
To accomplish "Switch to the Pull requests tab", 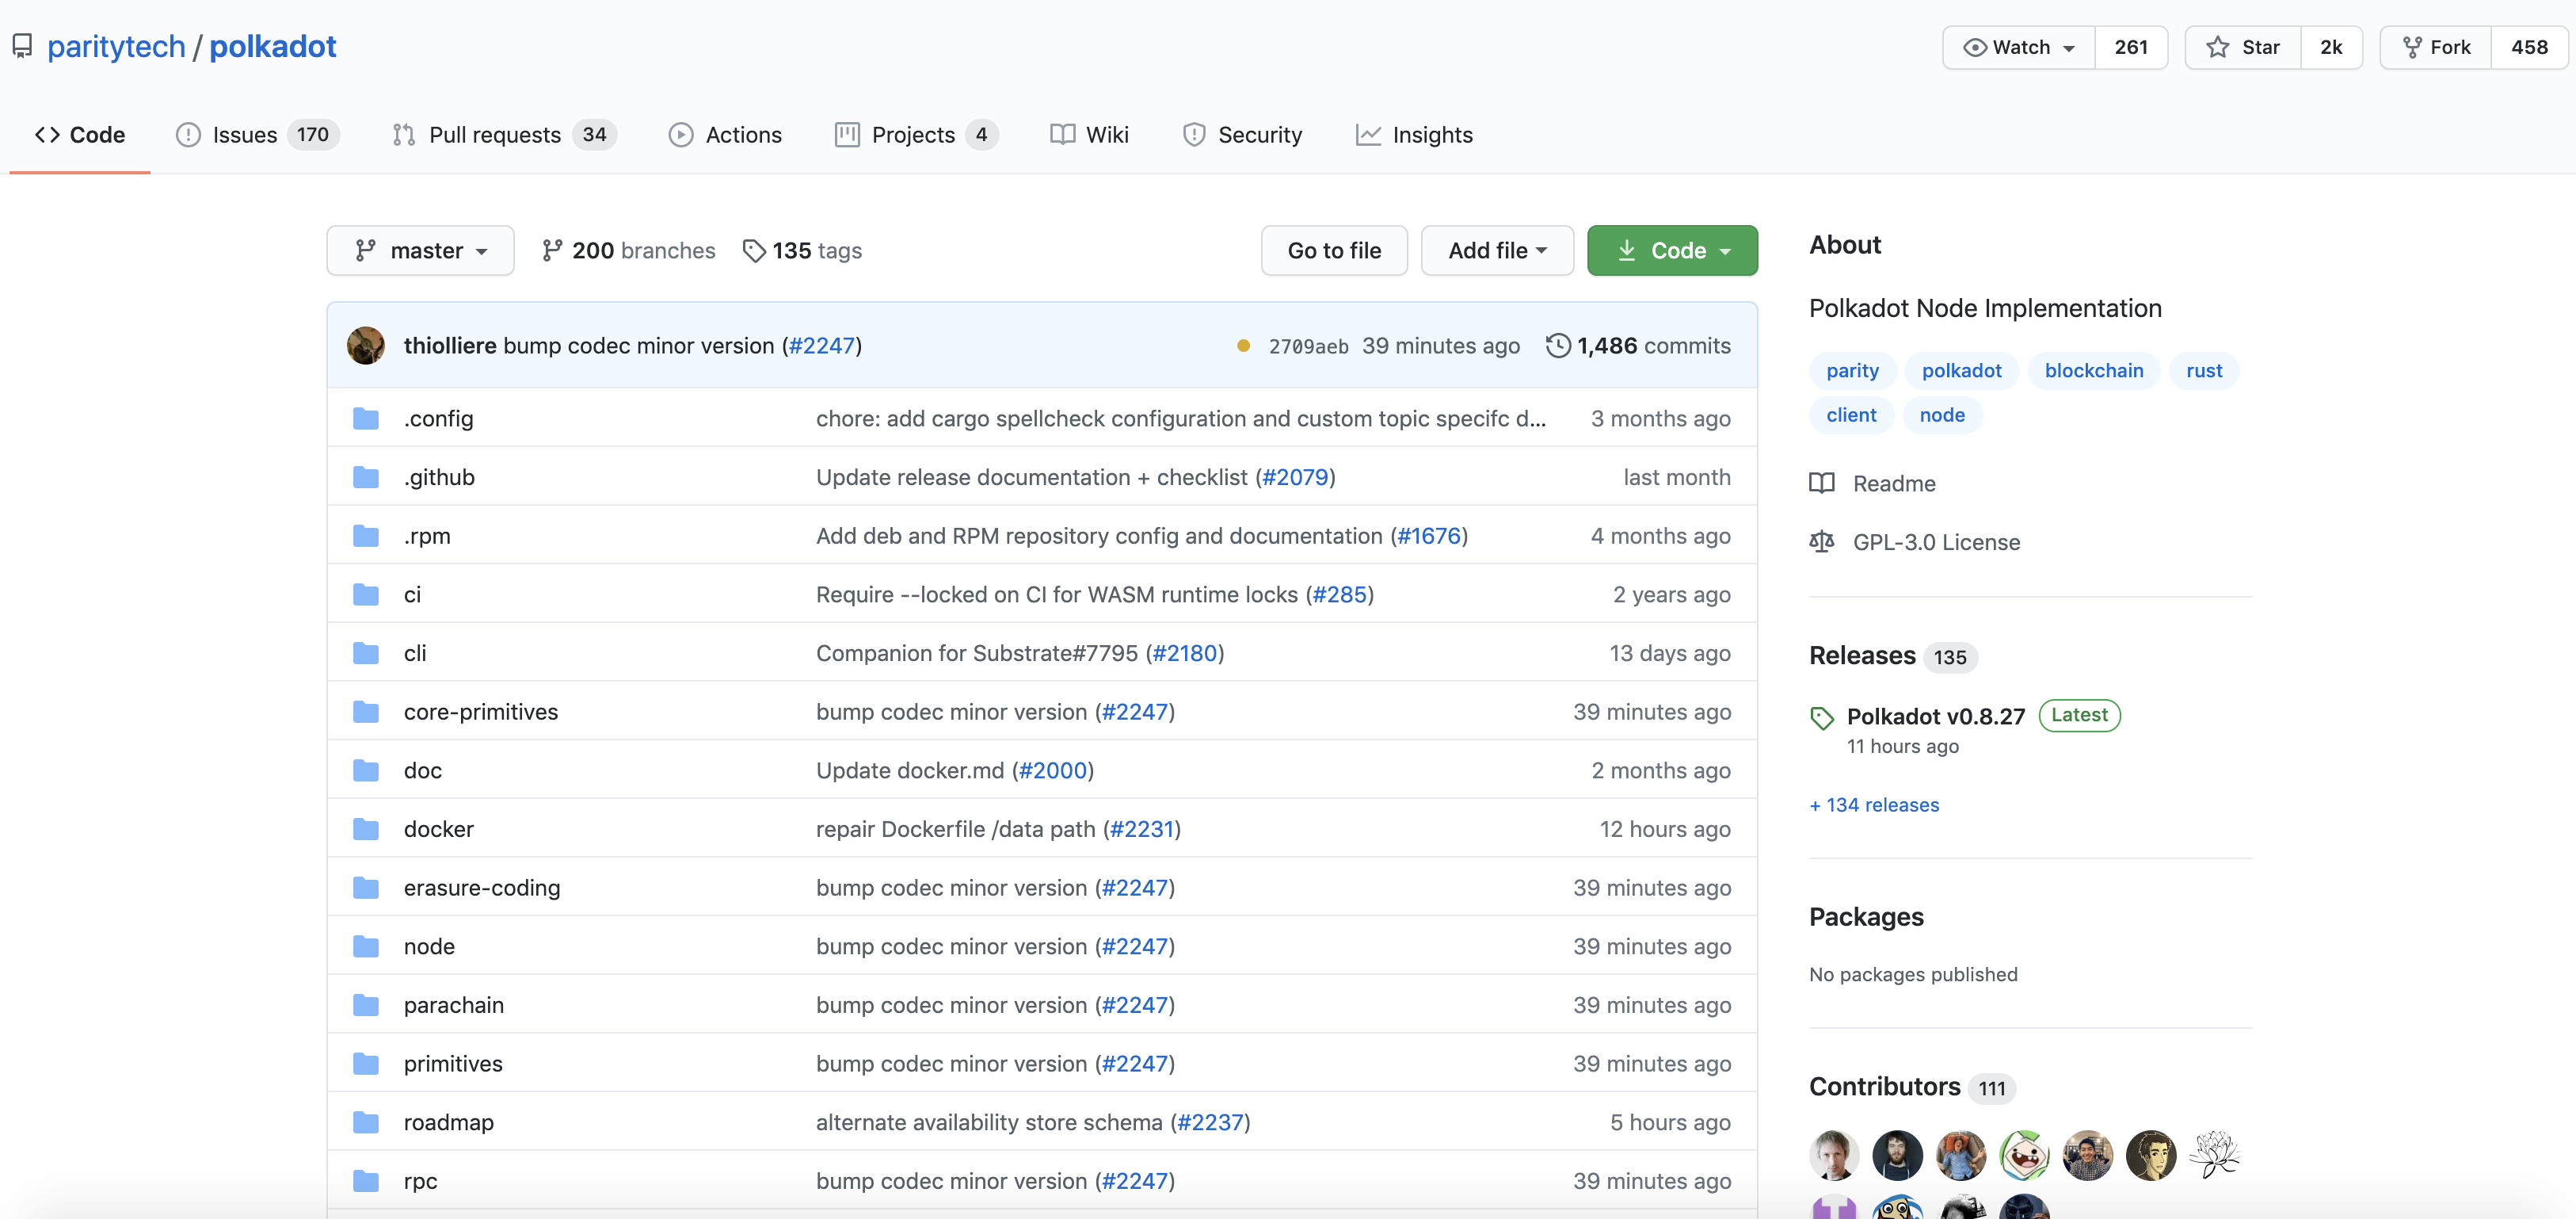I will 495,134.
